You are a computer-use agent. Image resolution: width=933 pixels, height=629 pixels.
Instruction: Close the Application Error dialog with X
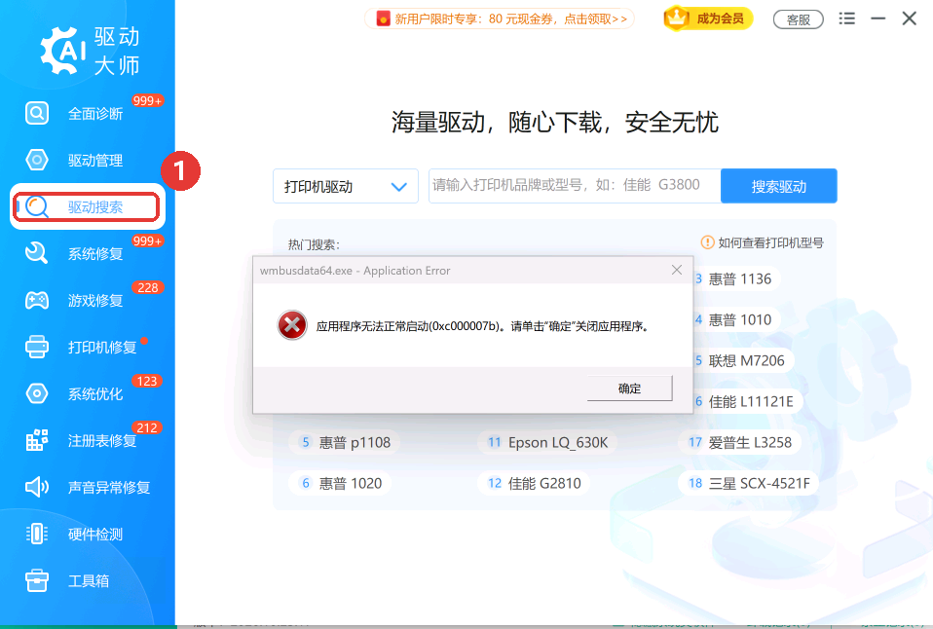coord(677,270)
